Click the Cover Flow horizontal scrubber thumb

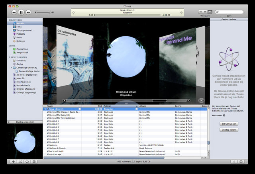[x=159, y=101]
